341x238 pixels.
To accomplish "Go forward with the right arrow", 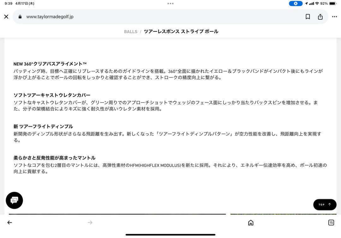I will point(90,222).
